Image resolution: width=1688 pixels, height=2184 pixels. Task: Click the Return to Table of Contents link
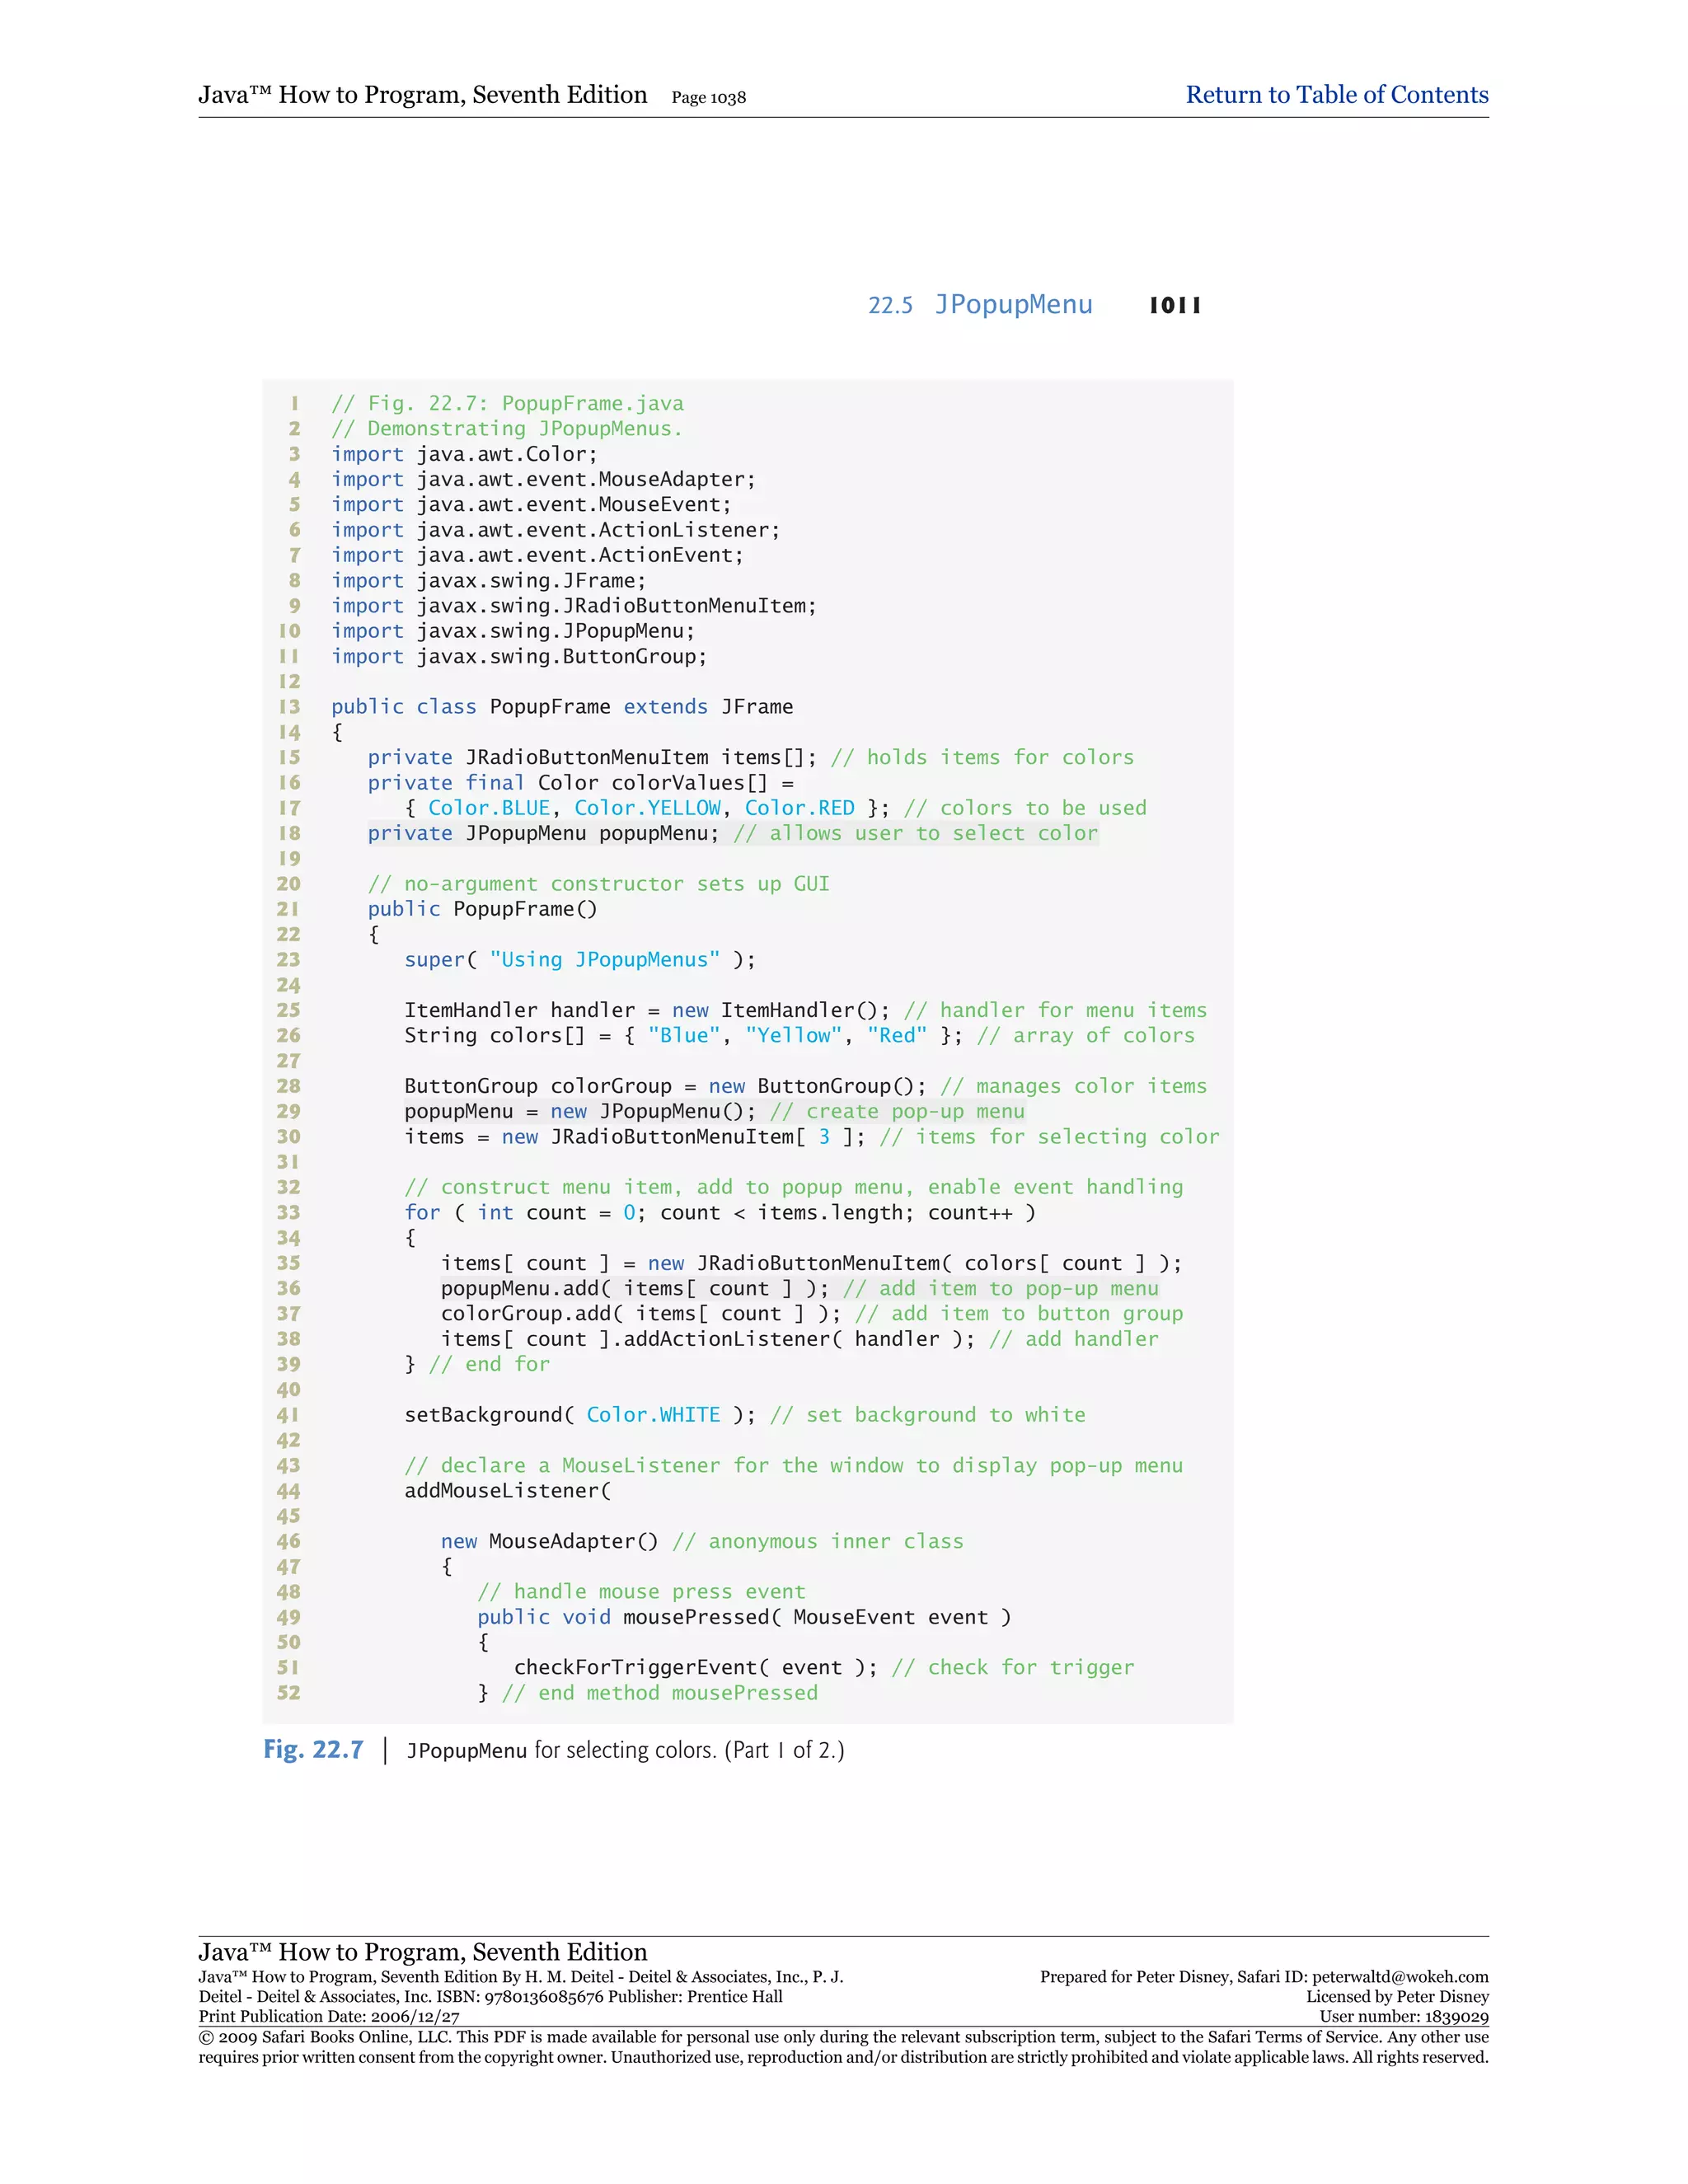[1336, 95]
